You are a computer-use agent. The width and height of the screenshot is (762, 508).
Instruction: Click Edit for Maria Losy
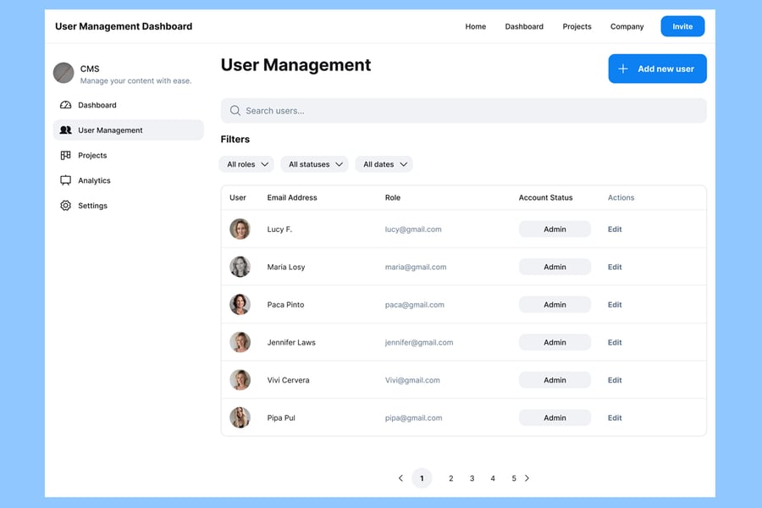(615, 267)
